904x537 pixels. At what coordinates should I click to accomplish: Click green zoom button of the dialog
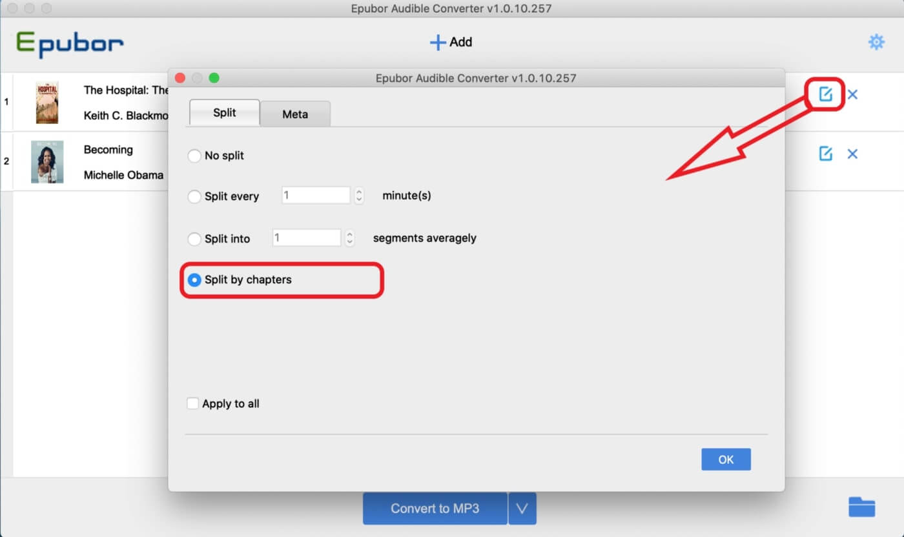tap(214, 78)
